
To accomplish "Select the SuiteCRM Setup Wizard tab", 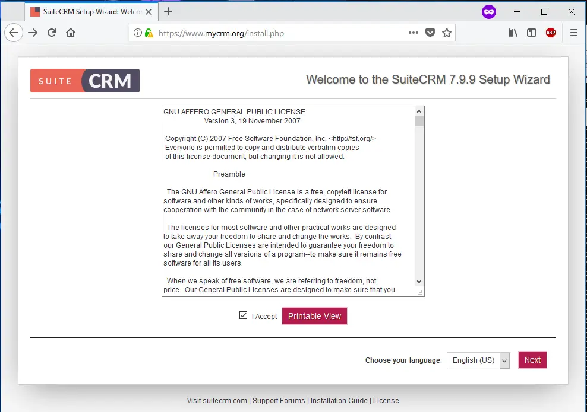I will click(91, 12).
